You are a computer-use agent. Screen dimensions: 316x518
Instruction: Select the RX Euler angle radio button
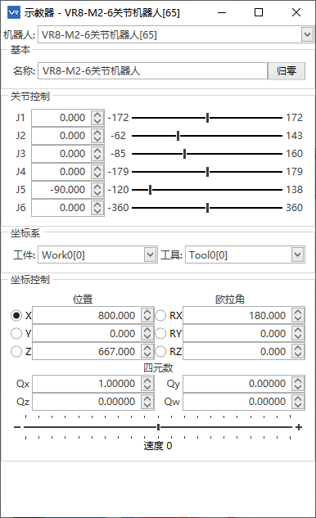[x=160, y=316]
